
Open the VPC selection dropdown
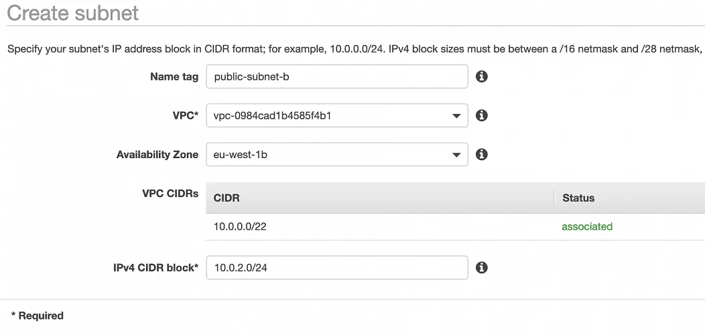pos(336,115)
